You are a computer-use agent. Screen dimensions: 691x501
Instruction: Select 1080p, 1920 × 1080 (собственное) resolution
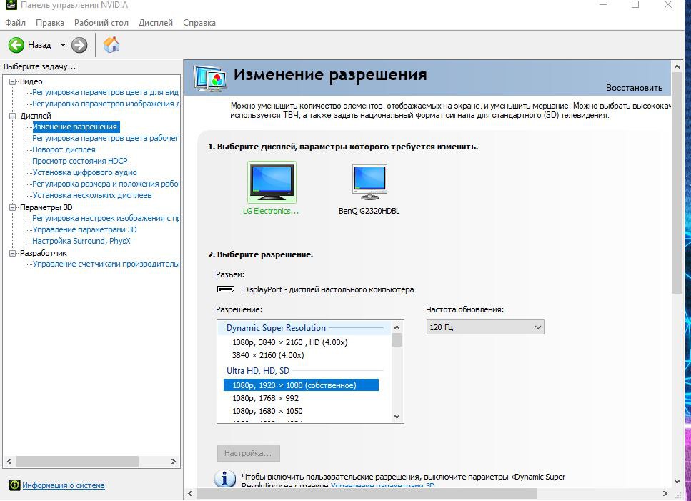coord(301,385)
